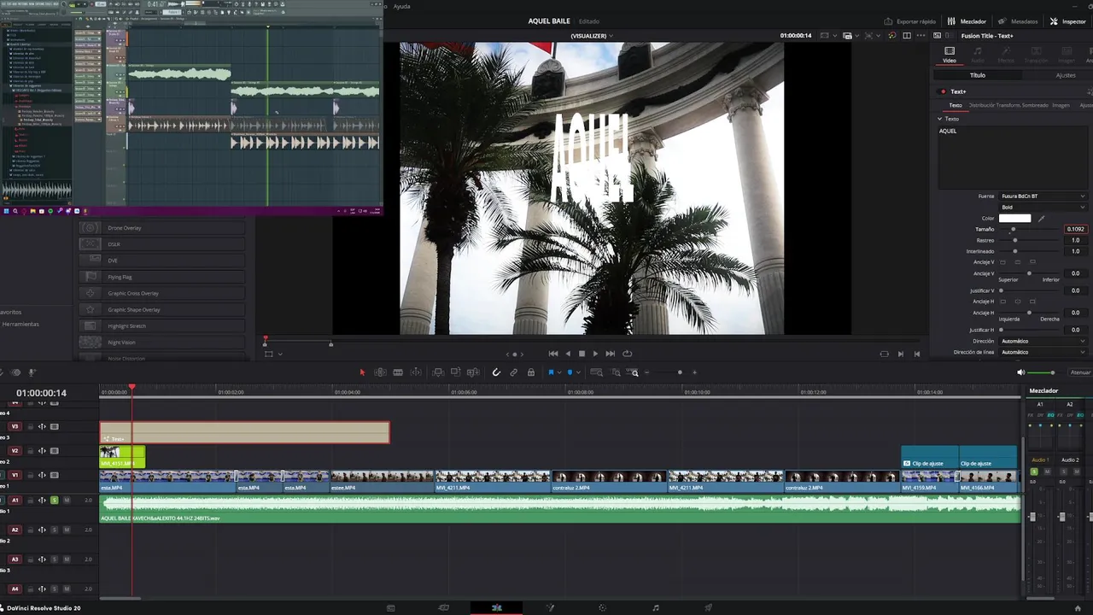Image resolution: width=1093 pixels, height=615 pixels.
Task: Click the AQUEL text input area
Action: pos(1014,156)
